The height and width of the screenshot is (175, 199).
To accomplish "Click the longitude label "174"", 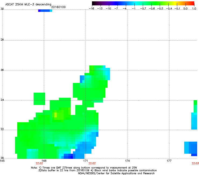I will click(127, 161).
